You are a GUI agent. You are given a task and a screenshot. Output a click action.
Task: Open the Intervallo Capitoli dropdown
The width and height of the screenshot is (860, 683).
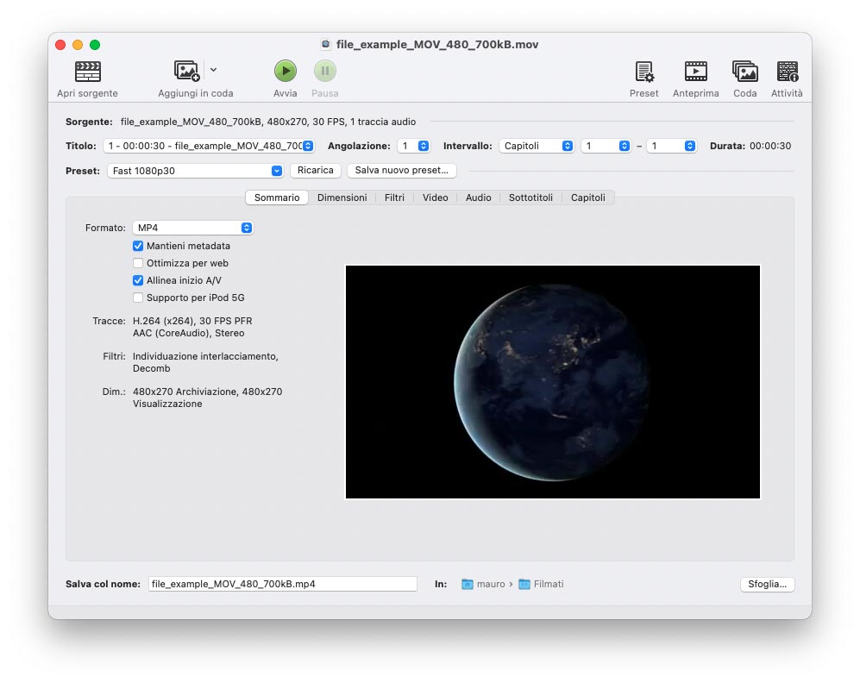(x=537, y=146)
